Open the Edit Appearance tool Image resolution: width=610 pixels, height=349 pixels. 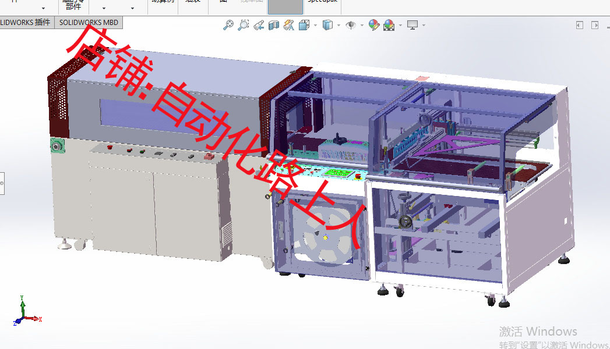[374, 25]
